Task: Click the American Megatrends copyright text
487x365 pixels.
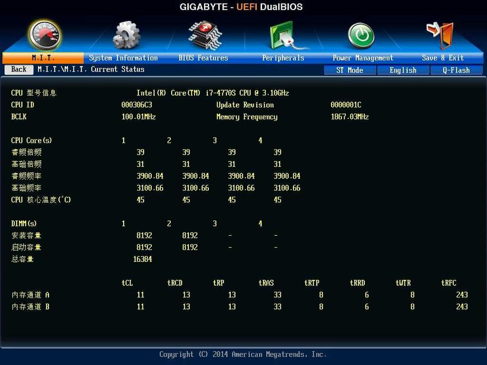Action: pyautogui.click(x=243, y=355)
